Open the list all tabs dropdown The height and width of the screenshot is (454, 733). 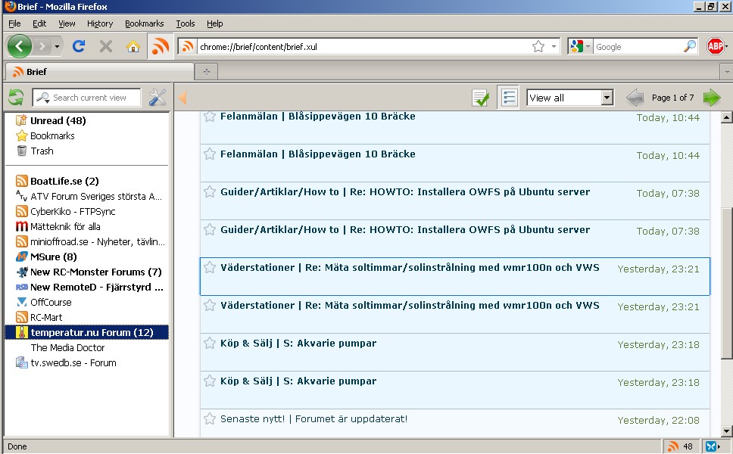726,72
